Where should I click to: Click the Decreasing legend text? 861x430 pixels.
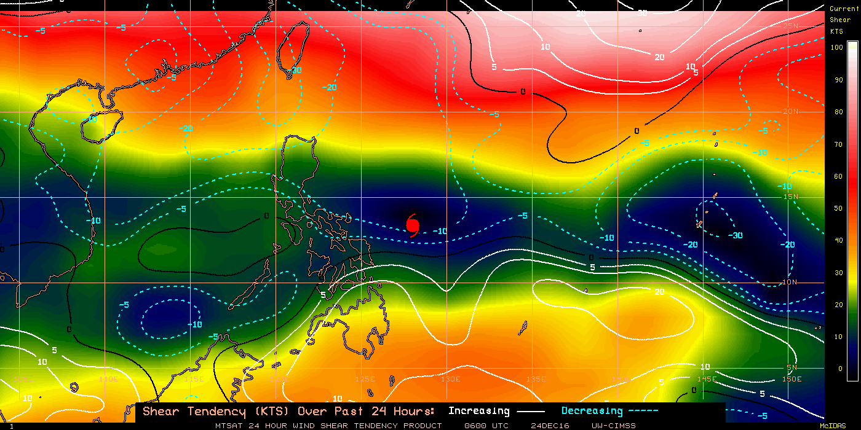pos(592,411)
